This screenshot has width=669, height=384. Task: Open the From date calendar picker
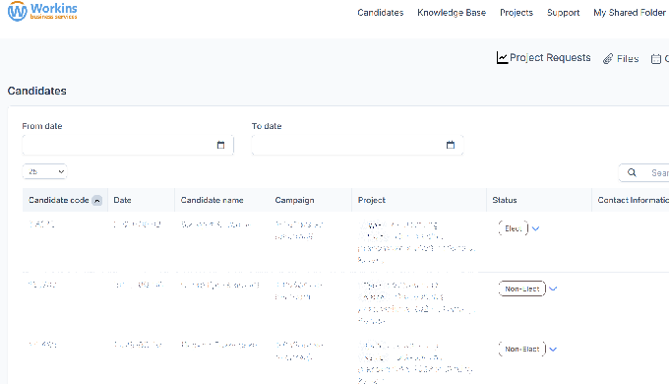click(x=220, y=145)
